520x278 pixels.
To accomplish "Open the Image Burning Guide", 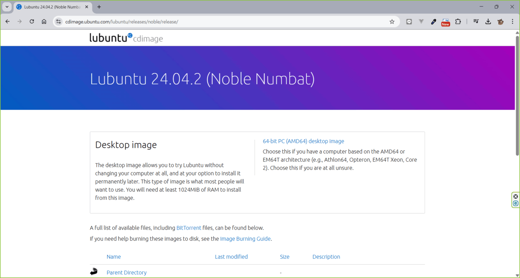I will (245, 239).
